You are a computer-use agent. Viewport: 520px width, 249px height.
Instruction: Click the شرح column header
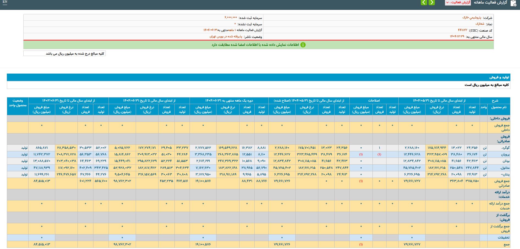pyautogui.click(x=495, y=100)
